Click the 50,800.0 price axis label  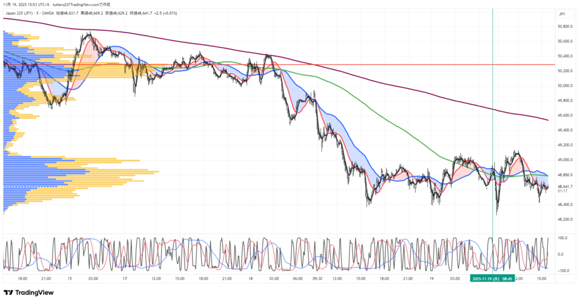coord(565,27)
